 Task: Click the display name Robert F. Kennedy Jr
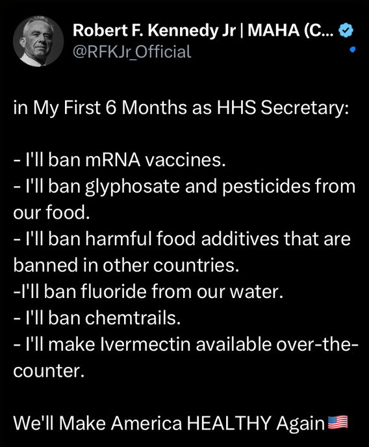click(155, 30)
